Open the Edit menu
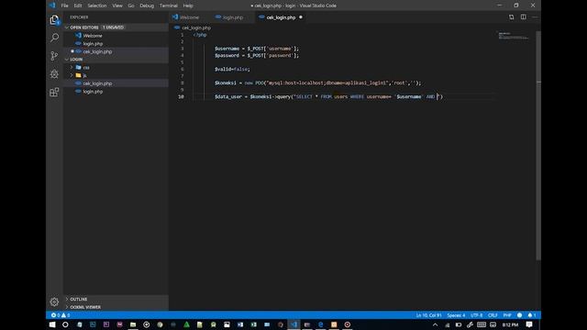 78,5
